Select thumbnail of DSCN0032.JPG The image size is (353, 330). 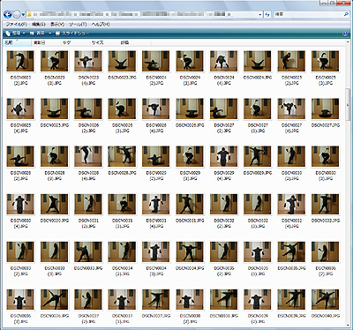(x=325, y=204)
